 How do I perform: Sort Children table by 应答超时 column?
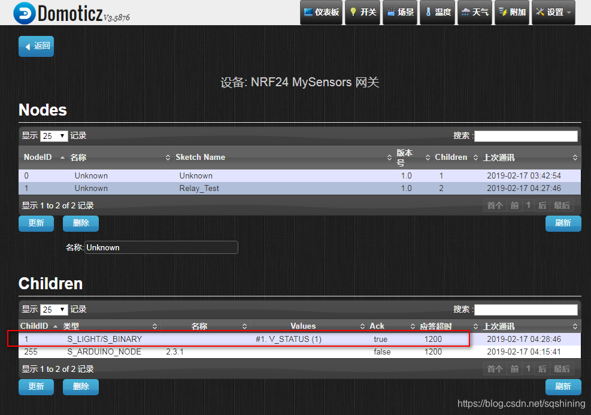click(449, 326)
